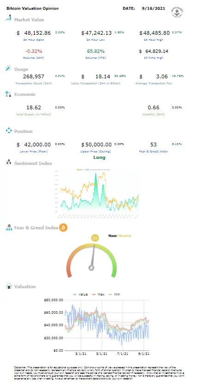Image resolution: width=198 pixels, height=385 pixels.
Task: Click the Transaction Count (24H) label
Action: (34, 83)
